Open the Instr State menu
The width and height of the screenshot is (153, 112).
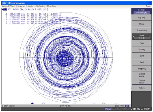51,6
